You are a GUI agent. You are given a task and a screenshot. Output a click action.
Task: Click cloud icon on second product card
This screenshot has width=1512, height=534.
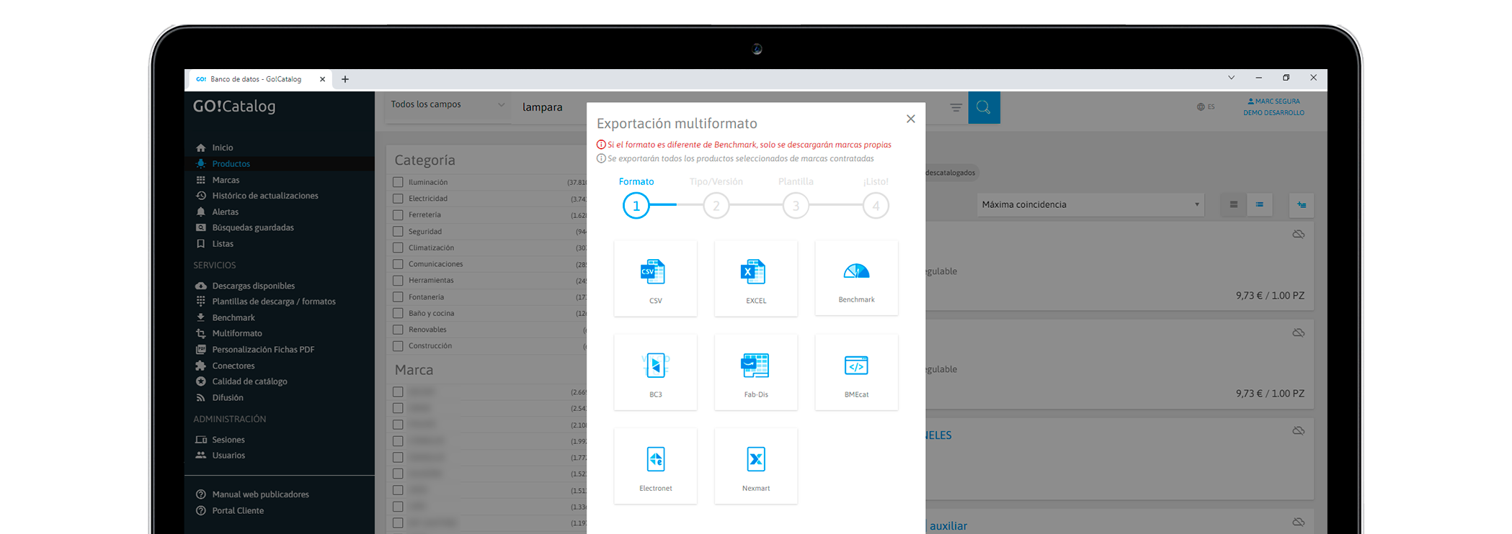[x=1299, y=332]
